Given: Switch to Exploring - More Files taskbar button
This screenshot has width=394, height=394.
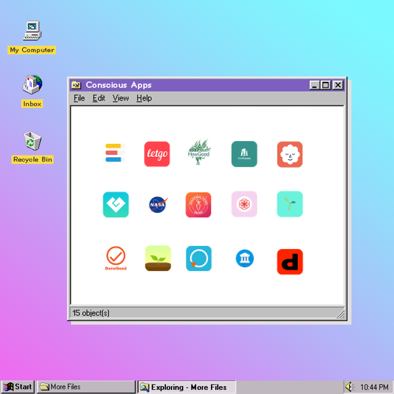Looking at the screenshot, I should coord(187,387).
